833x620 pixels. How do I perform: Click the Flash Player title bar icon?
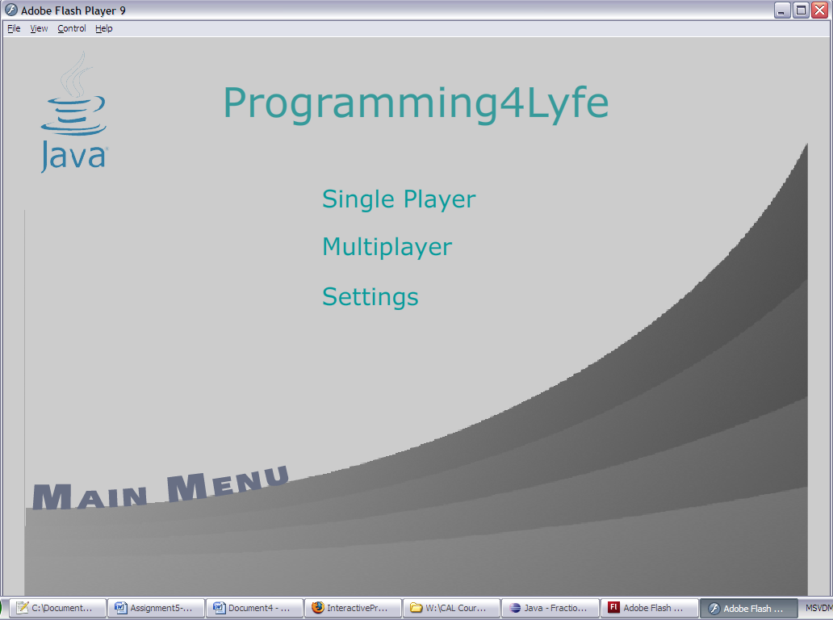(x=11, y=10)
